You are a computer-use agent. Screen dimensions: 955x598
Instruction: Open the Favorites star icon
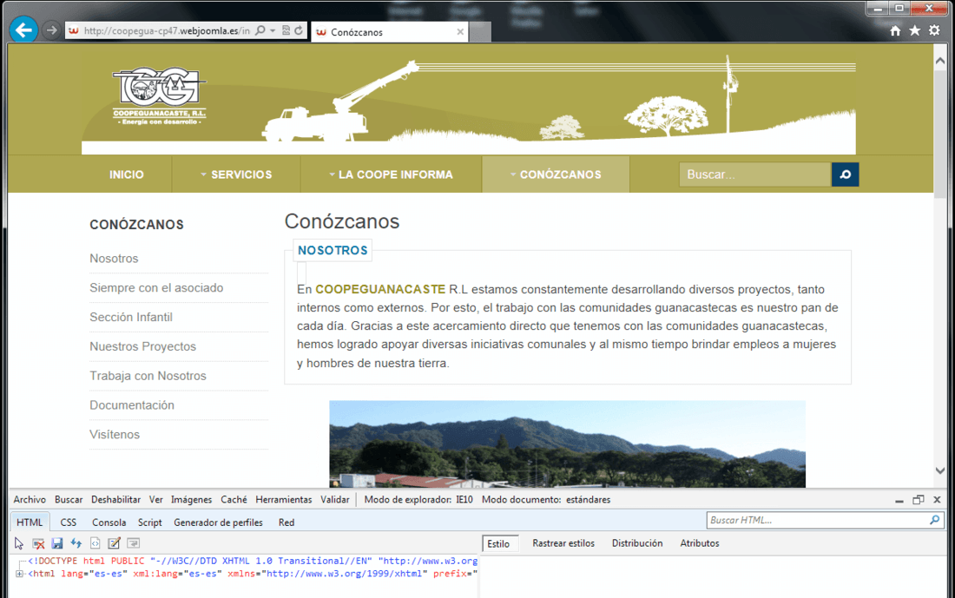coord(914,30)
